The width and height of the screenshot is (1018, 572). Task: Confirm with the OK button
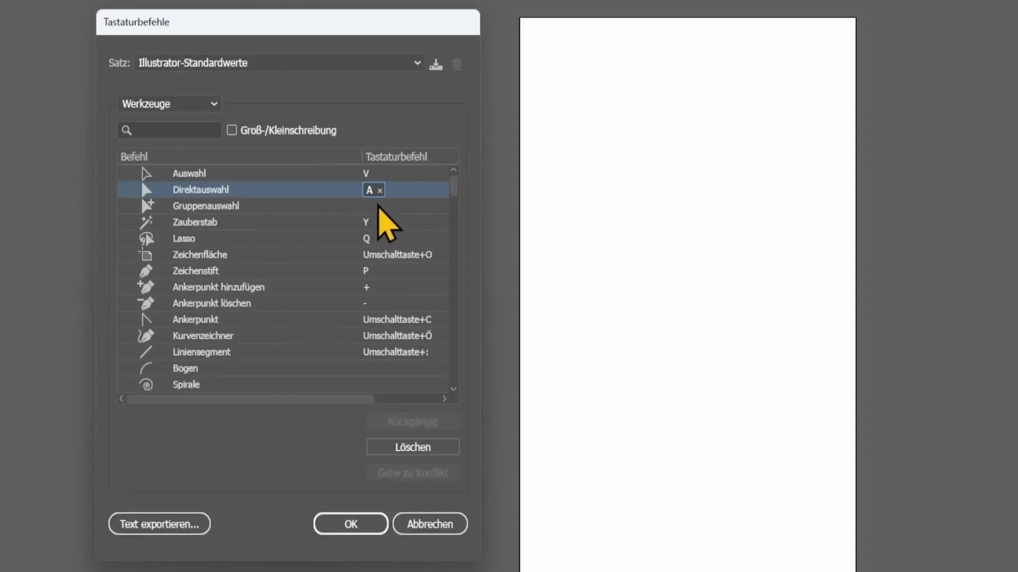point(350,524)
